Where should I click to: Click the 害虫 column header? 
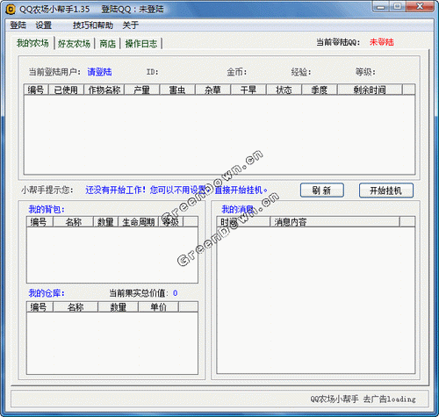point(177,90)
